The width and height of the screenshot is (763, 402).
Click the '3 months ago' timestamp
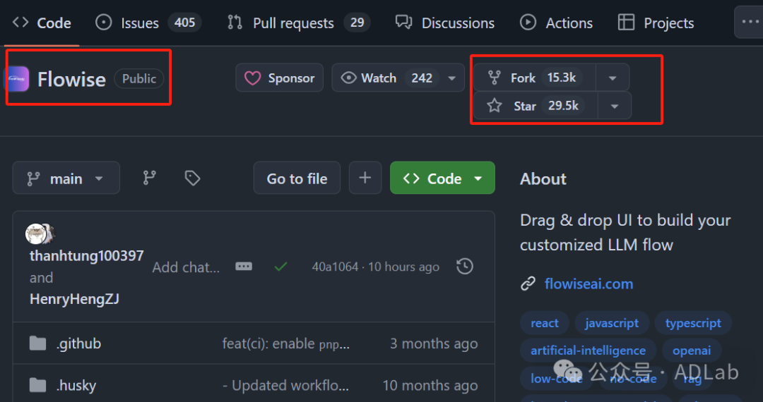(x=434, y=343)
